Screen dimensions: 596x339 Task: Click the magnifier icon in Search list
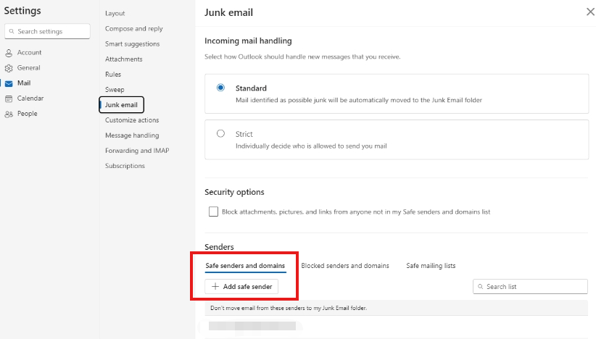[x=481, y=287]
